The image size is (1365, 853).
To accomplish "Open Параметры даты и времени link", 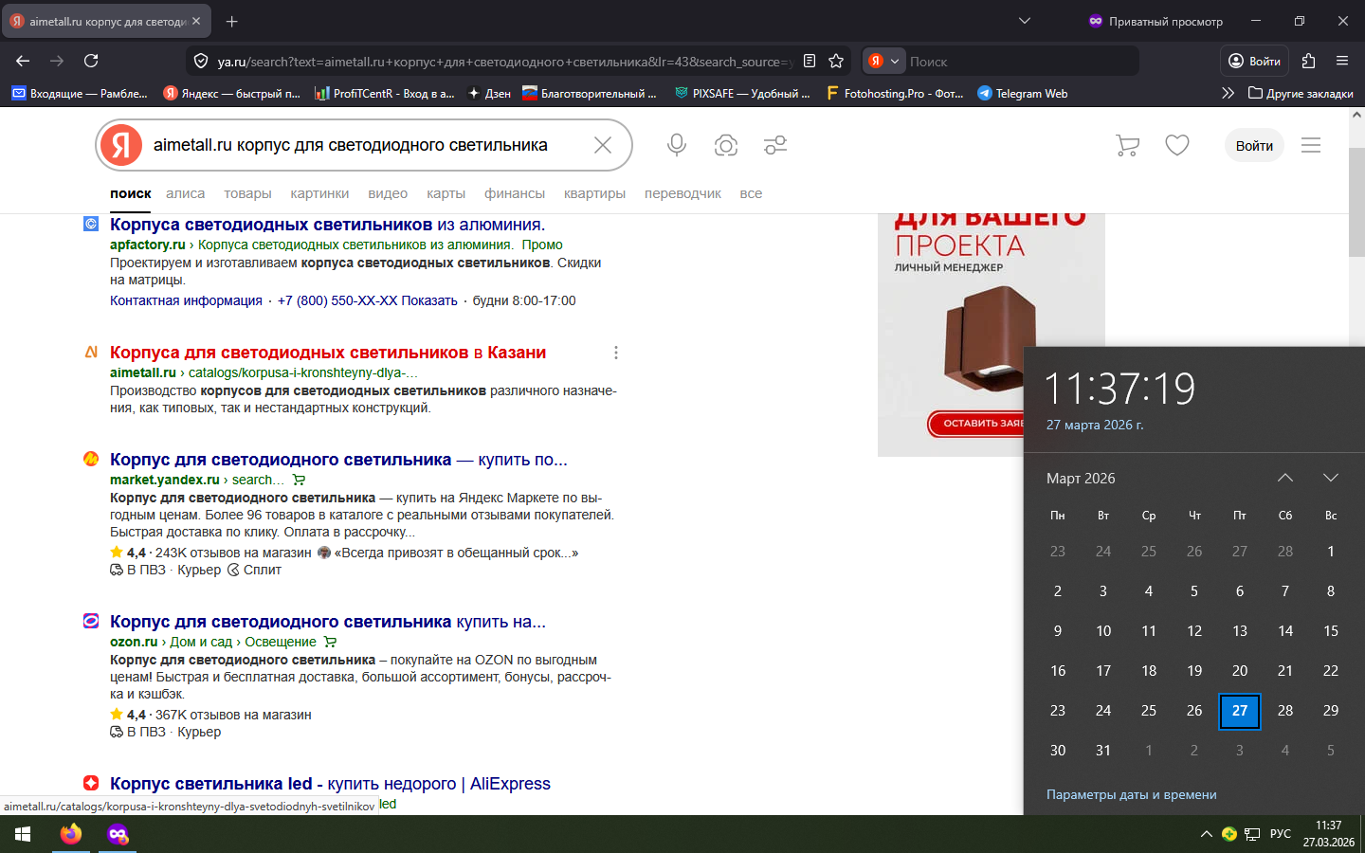I will point(1131,794).
